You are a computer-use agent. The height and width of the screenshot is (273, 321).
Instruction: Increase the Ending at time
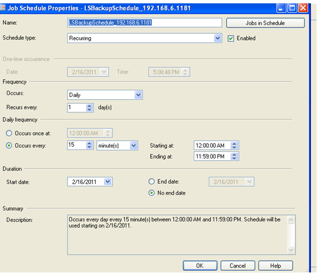point(234,154)
